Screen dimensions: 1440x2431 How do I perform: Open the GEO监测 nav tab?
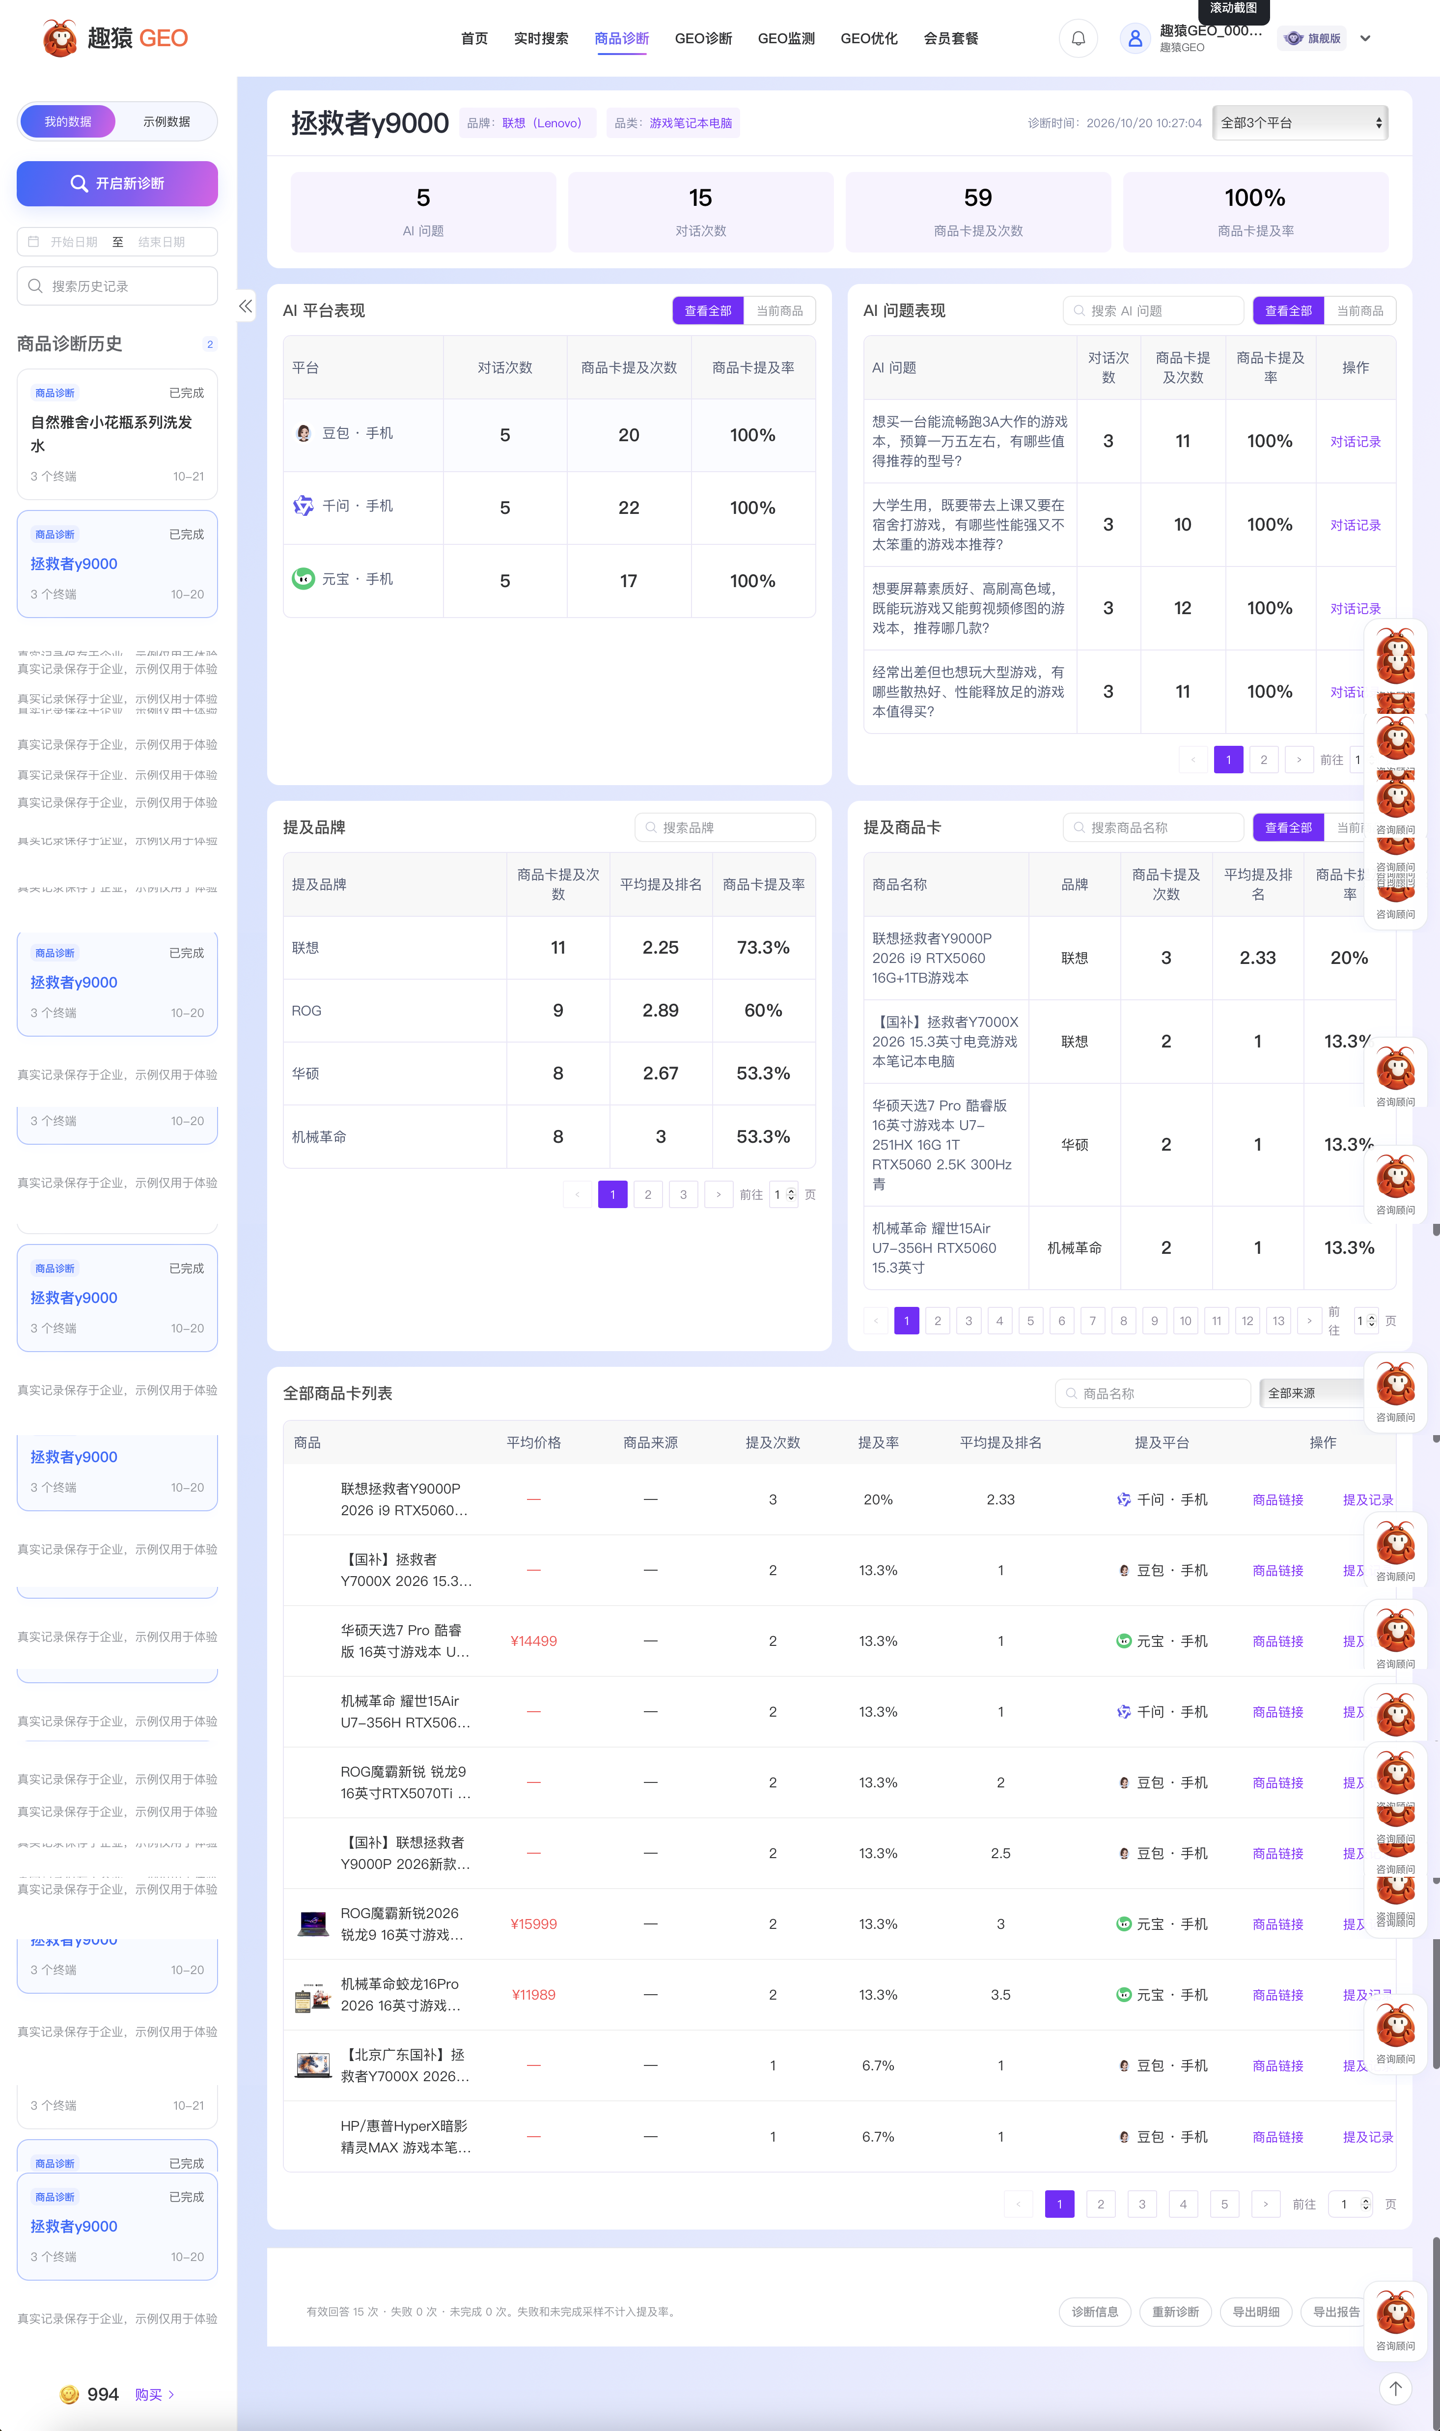[x=787, y=39]
